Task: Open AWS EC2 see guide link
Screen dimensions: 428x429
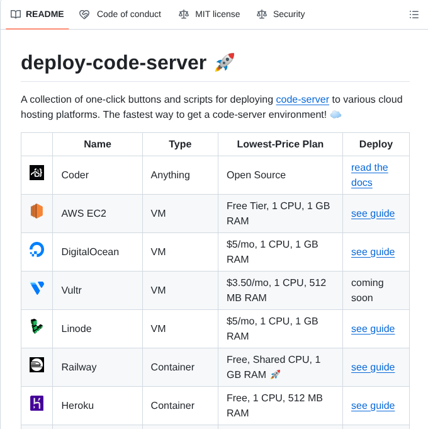Action: coord(373,214)
